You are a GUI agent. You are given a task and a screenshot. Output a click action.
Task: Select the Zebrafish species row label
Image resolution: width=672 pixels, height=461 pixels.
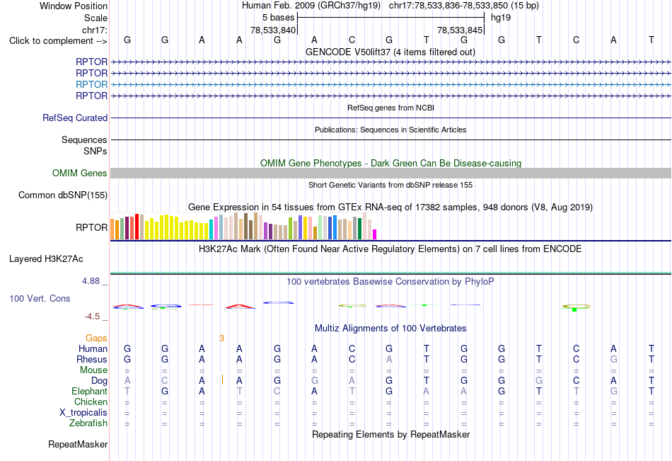point(88,423)
